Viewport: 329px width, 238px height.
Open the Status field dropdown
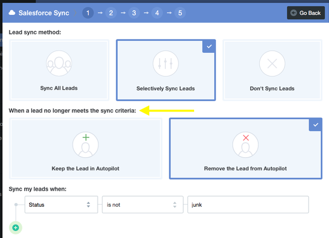[x=61, y=204]
